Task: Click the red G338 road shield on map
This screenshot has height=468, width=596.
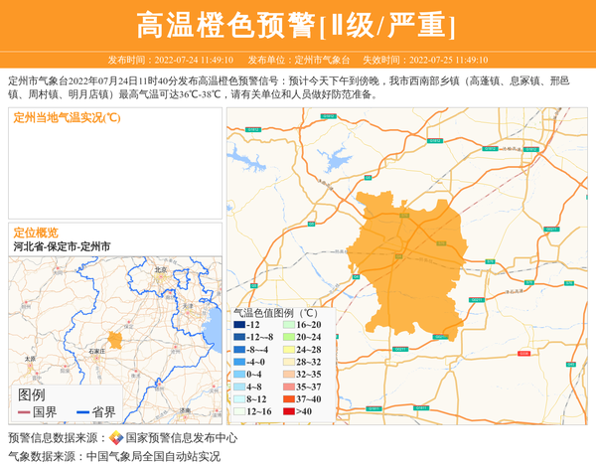Action: [524, 354]
